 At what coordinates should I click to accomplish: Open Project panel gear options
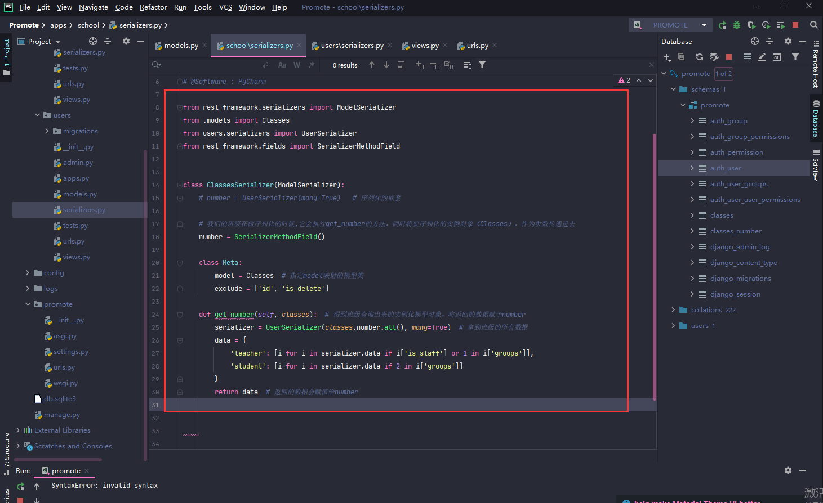click(x=126, y=41)
